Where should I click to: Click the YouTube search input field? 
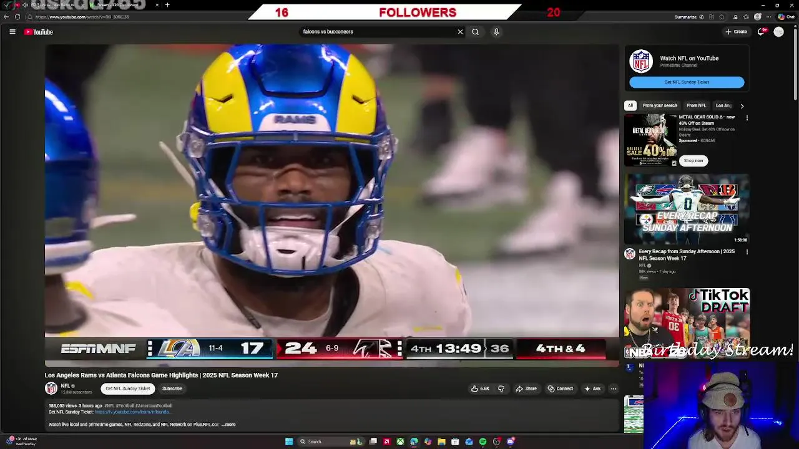(378, 32)
